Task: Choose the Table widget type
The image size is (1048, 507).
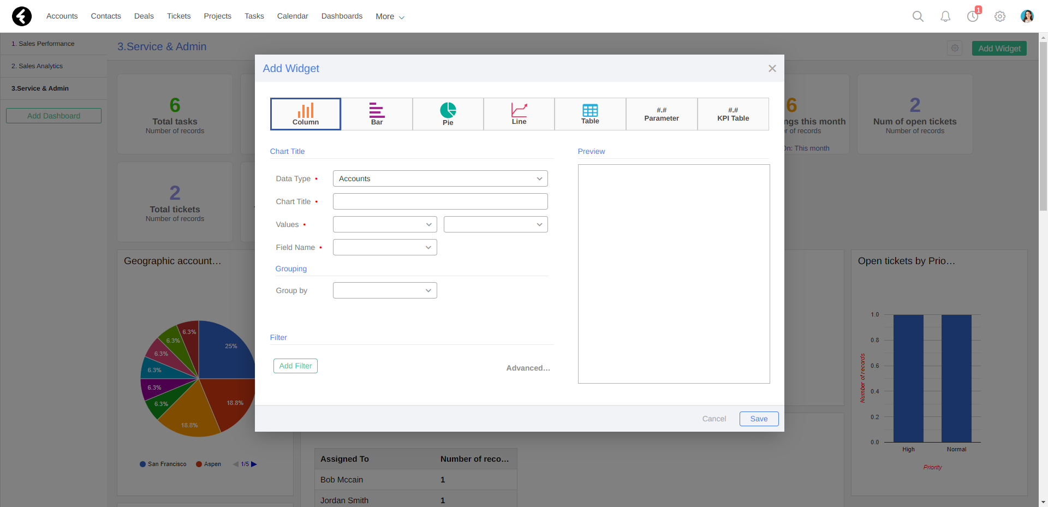Action: 590,114
